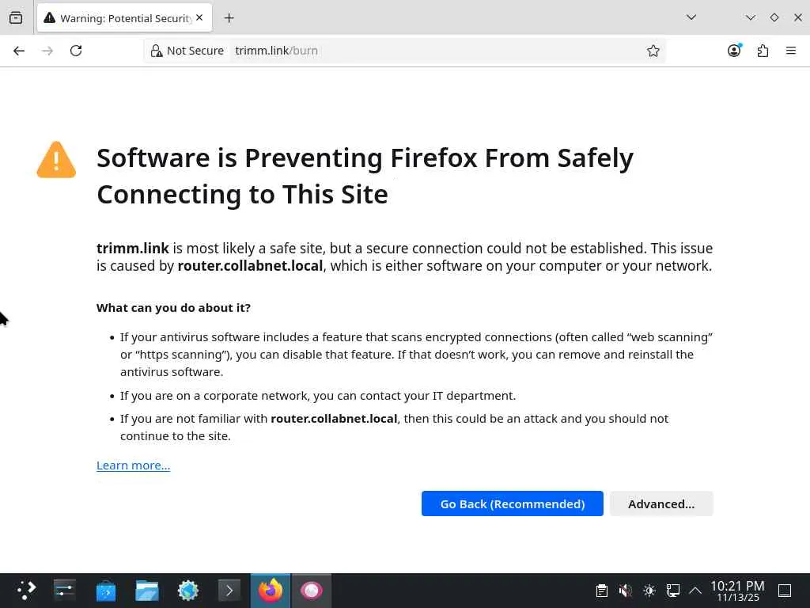The height and width of the screenshot is (608, 810).
Task: Open the Extensions puzzle icon
Action: [763, 51]
